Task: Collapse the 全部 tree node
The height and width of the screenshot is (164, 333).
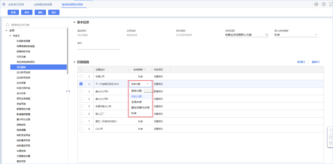Action: [6, 30]
